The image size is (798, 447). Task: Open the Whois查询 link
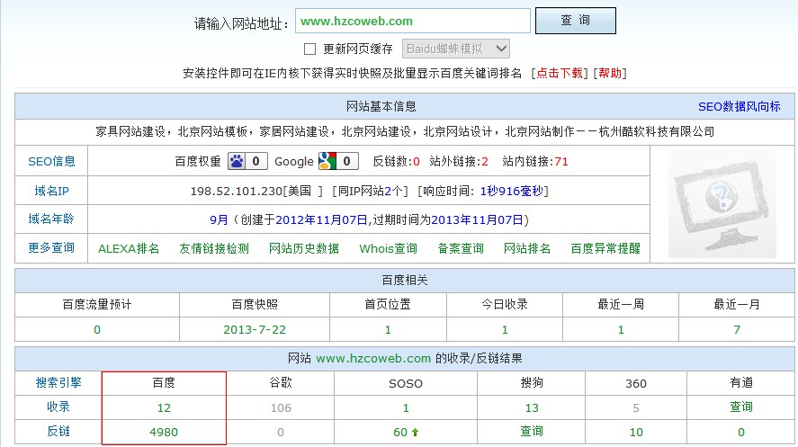[389, 248]
